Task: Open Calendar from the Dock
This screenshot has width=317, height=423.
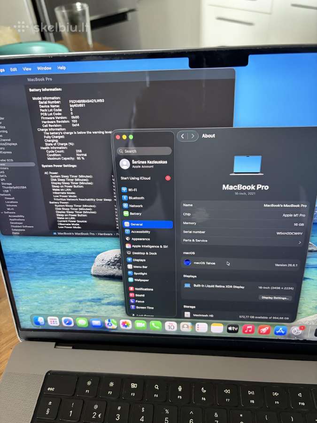Action: click(171, 327)
